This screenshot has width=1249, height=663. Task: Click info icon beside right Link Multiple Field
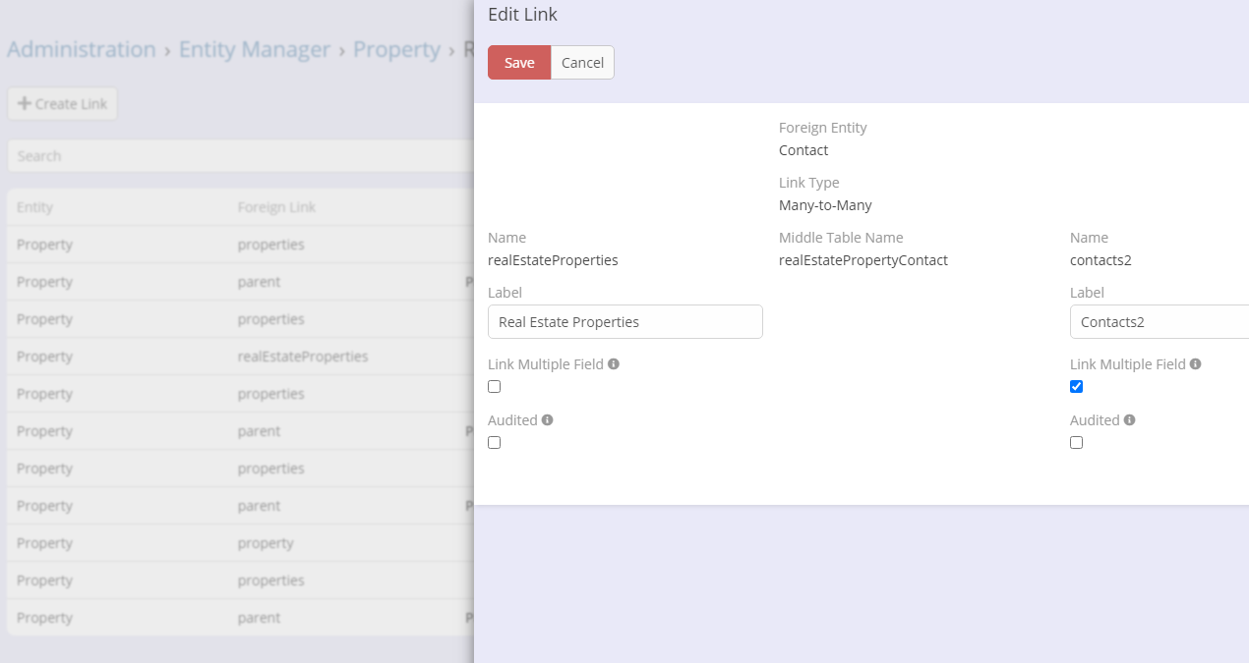pyautogui.click(x=1196, y=364)
